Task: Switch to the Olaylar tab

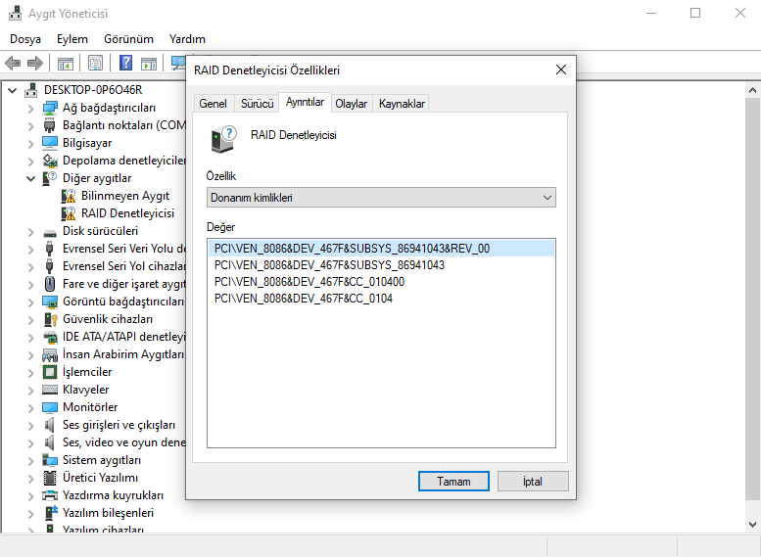Action: click(352, 104)
